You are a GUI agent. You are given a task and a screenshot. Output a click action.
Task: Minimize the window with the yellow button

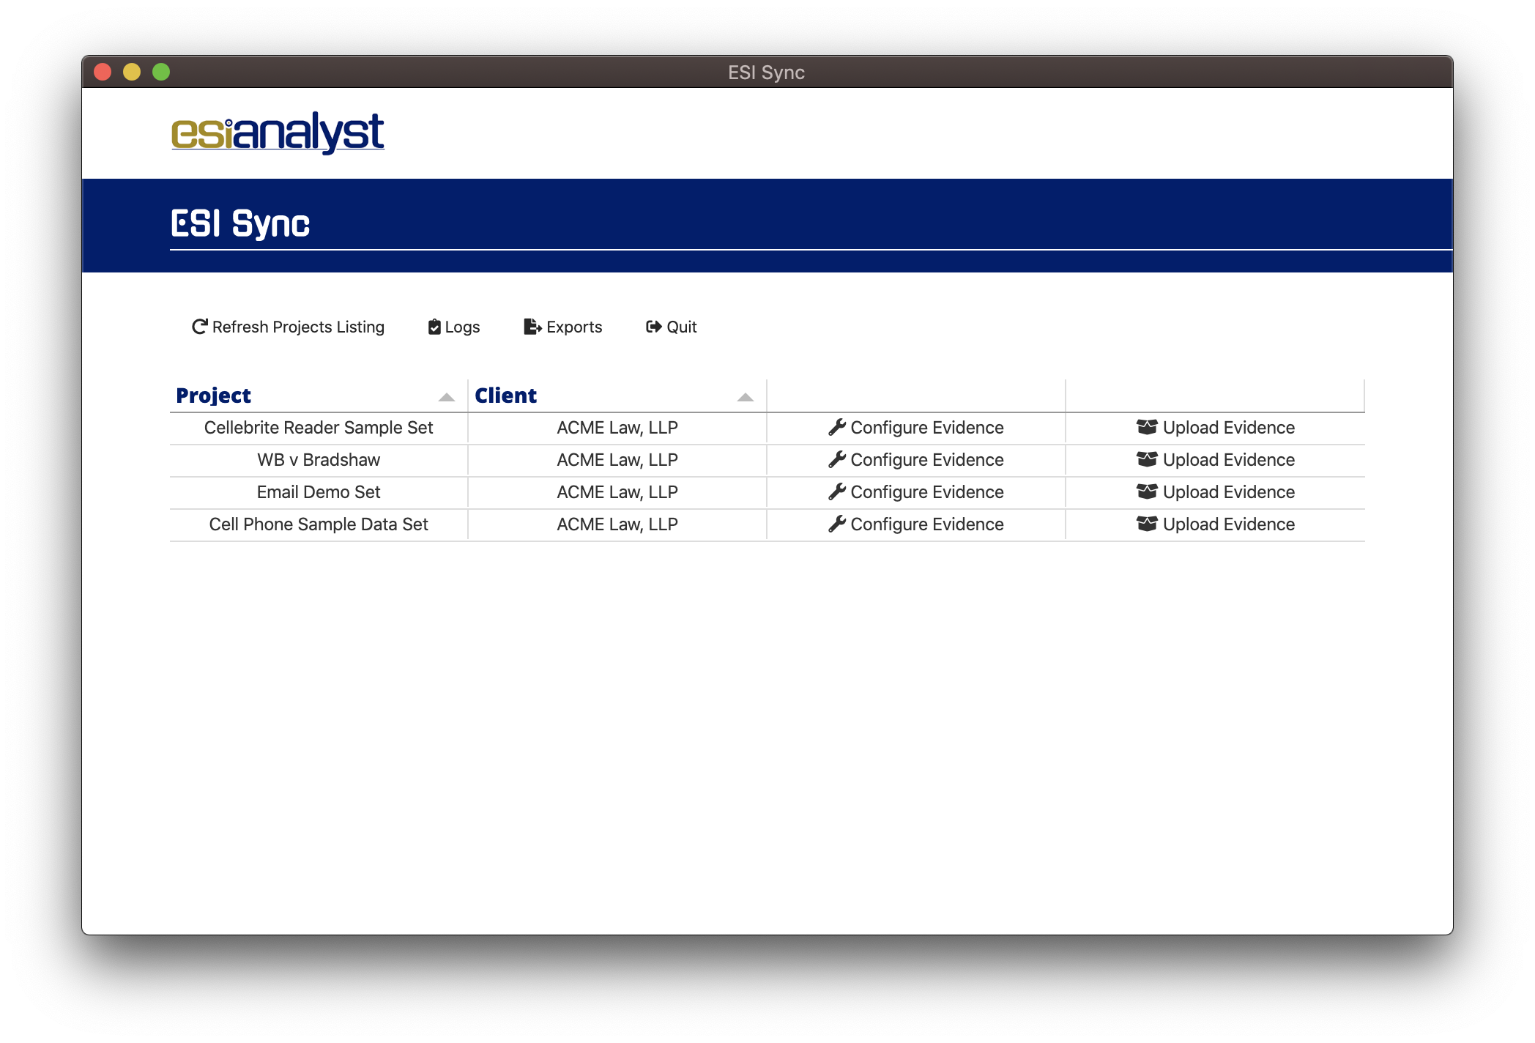(132, 72)
